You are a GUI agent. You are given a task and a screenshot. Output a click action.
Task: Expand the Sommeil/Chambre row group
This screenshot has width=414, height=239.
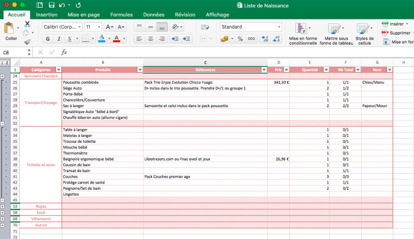(3, 76)
